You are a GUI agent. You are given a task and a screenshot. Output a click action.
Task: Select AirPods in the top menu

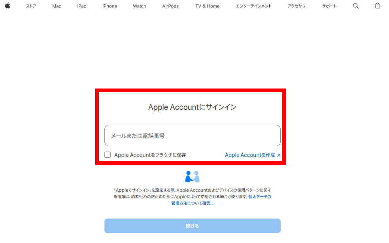[x=170, y=6]
